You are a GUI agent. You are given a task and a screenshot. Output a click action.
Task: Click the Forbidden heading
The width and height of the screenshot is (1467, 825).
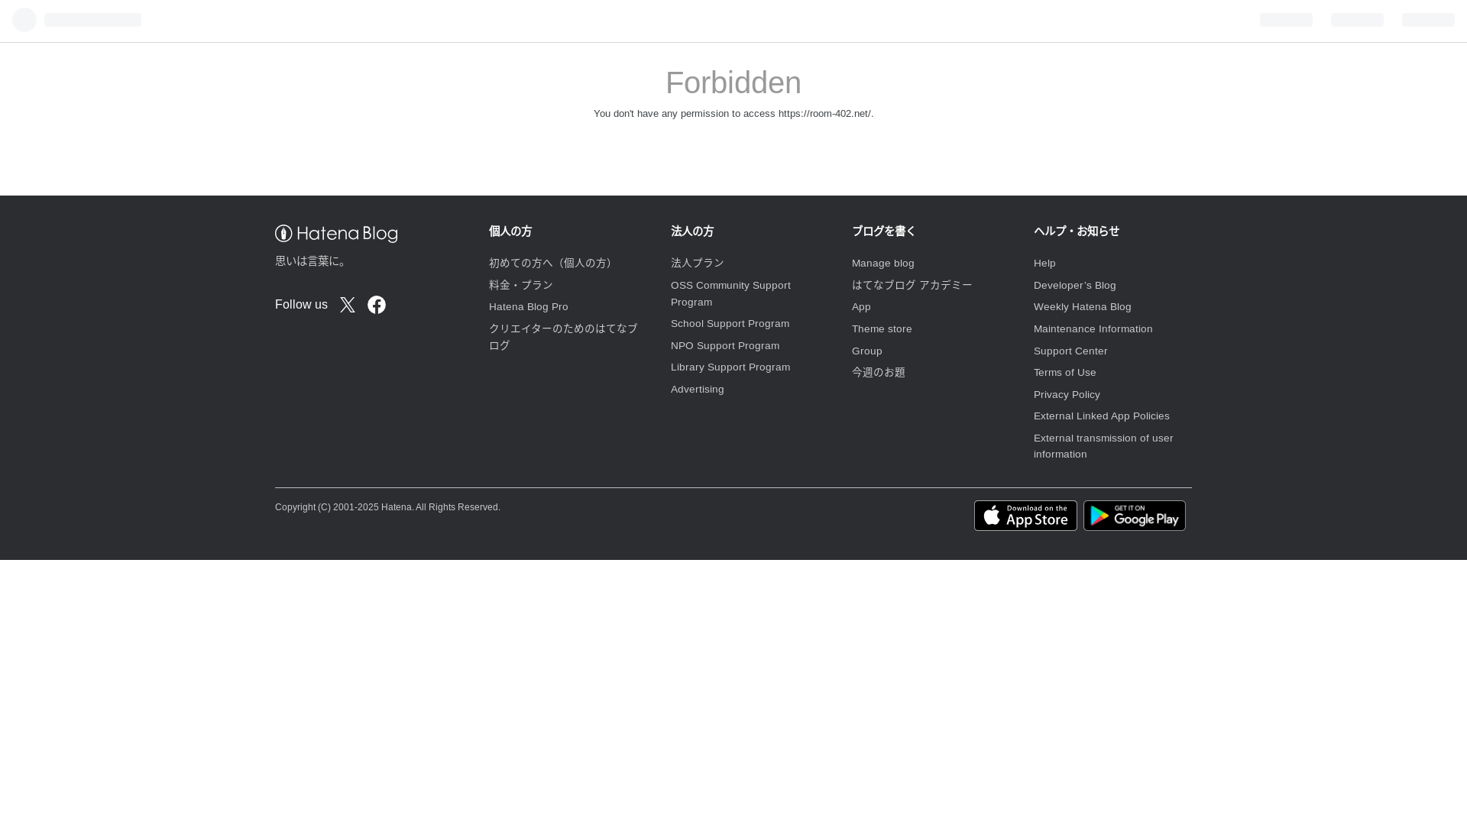coord(733,82)
